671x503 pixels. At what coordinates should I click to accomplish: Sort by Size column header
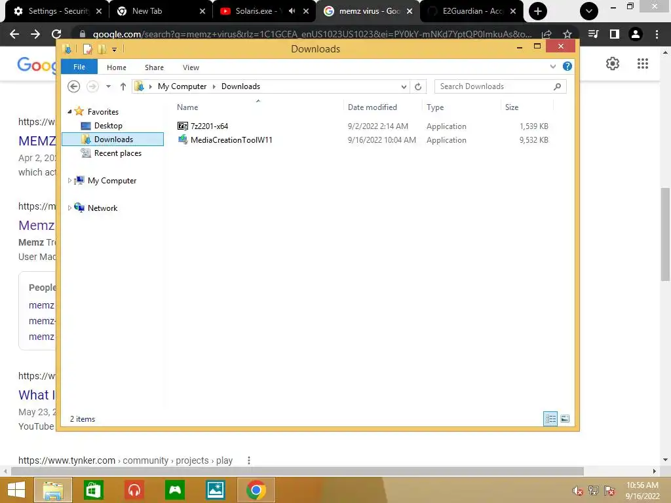(x=512, y=107)
